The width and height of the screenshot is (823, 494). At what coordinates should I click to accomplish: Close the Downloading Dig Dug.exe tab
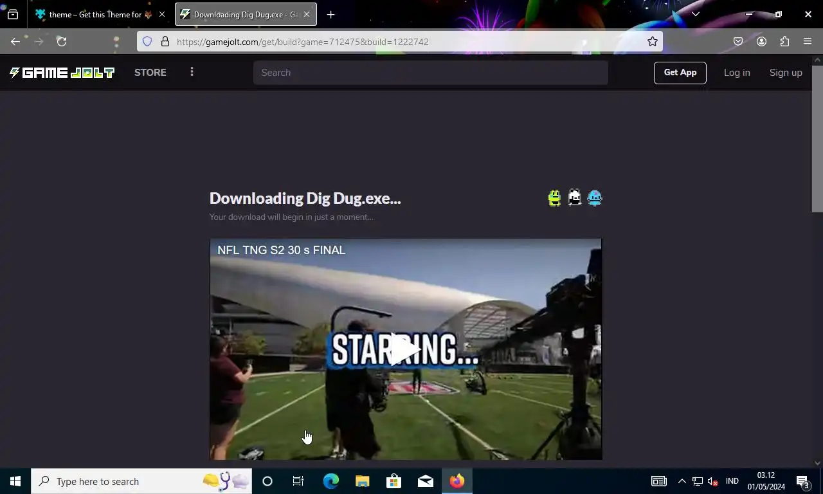coord(307,14)
